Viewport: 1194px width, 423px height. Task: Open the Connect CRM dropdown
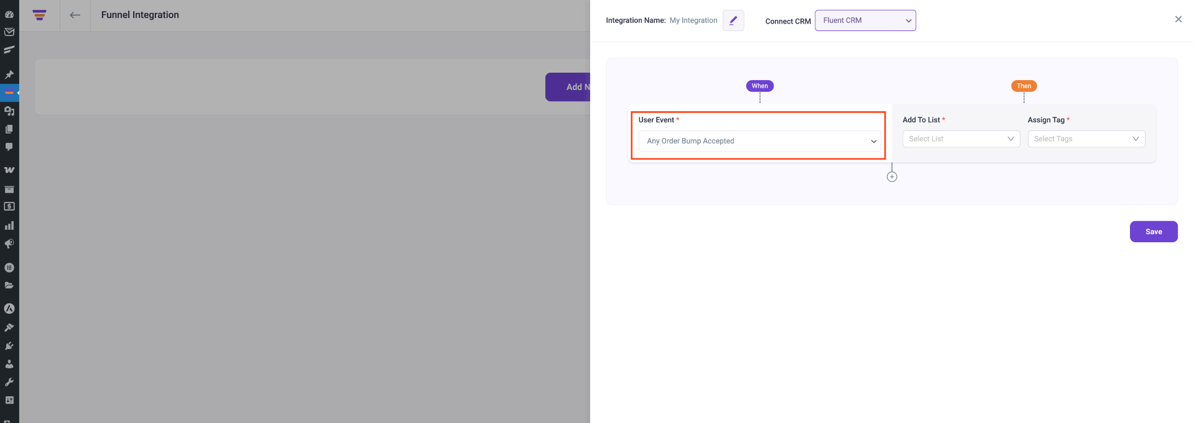(x=865, y=20)
